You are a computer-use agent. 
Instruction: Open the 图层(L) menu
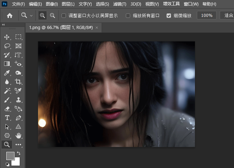click(68, 4)
